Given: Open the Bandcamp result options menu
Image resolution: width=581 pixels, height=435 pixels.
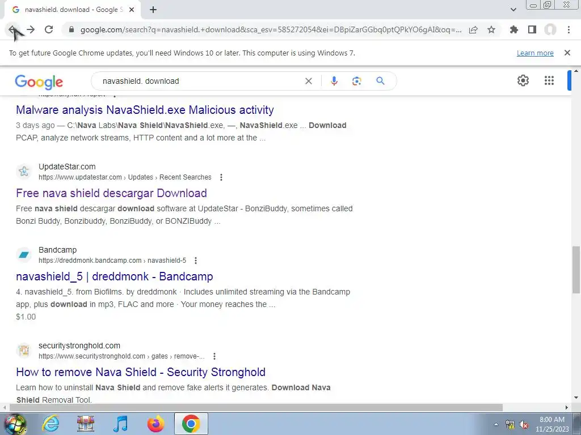Looking at the screenshot, I should coord(196,261).
